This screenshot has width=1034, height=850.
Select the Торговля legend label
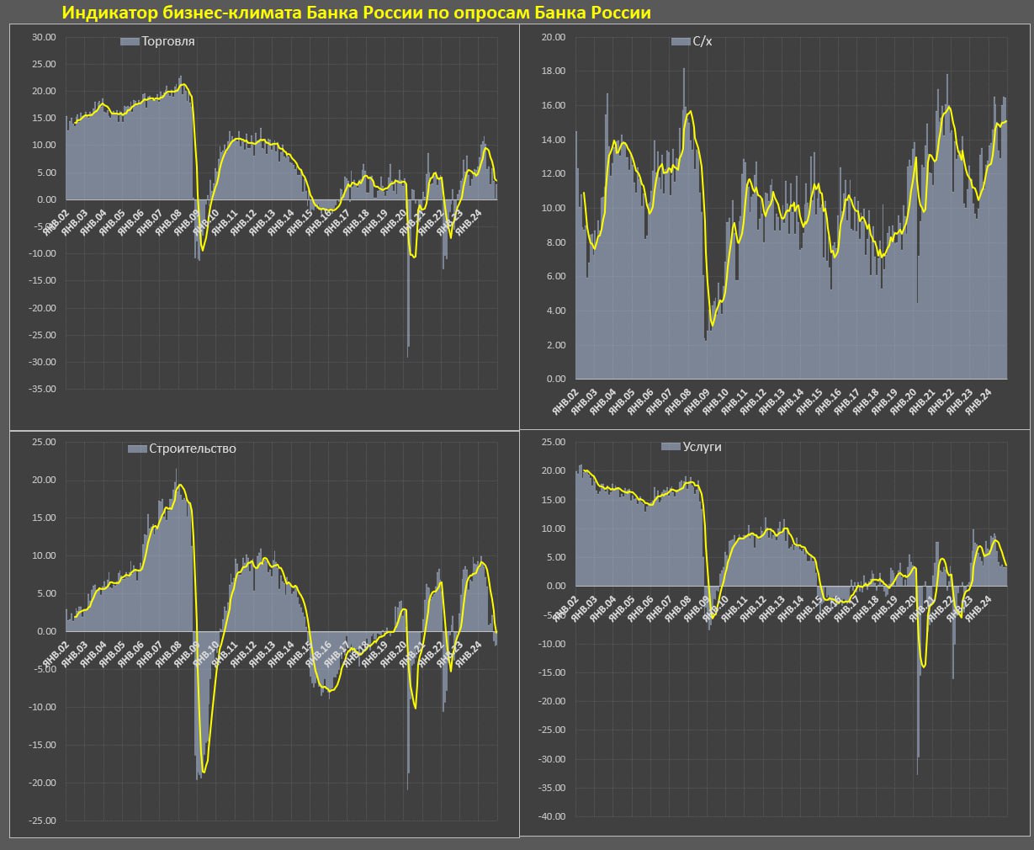(x=168, y=41)
